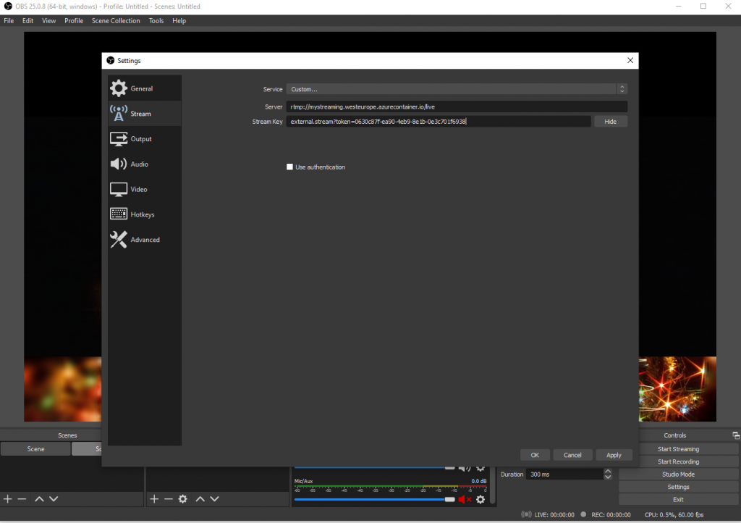
Task: Click Apply in the Settings dialog
Action: 614,455
